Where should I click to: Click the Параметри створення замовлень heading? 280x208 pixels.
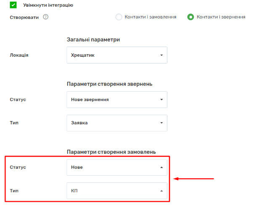tap(111, 151)
